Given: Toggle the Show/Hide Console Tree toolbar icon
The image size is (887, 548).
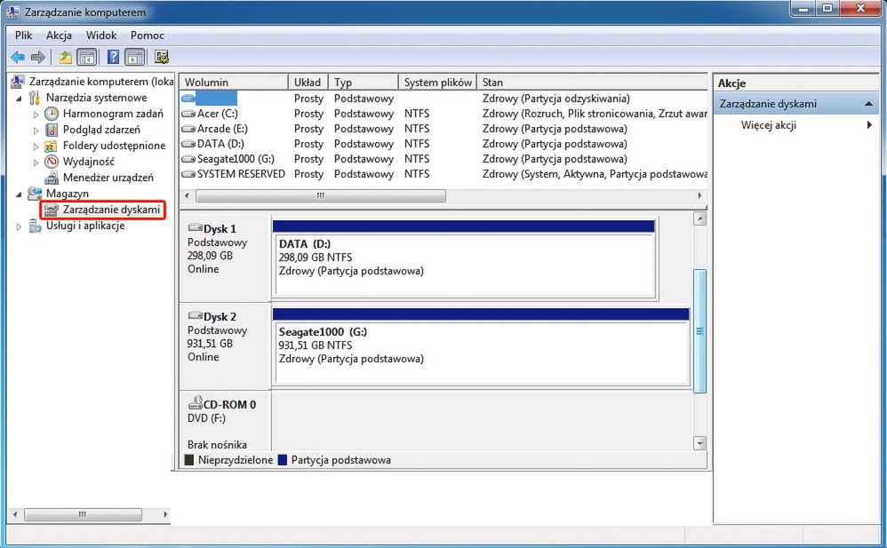Looking at the screenshot, I should 86,57.
